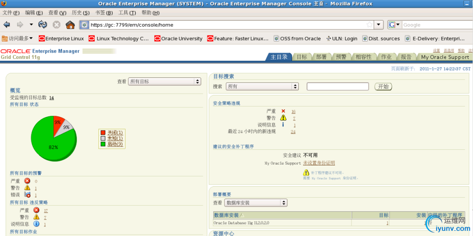This screenshot has height=236, width=473.
Task: Expand the 查看 所有目标 dropdown
Action: pyautogui.click(x=164, y=81)
